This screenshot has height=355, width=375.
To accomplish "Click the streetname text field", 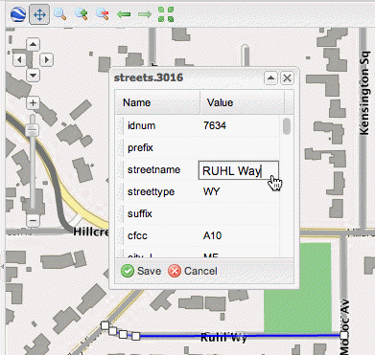I will [239, 170].
